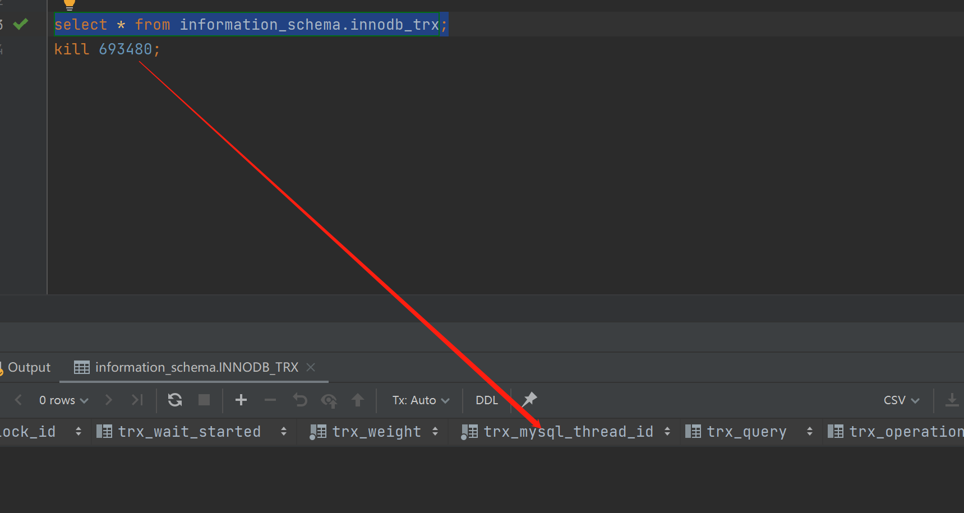Click the trx_query column header
Viewport: 964px width, 513px height.
(746, 432)
